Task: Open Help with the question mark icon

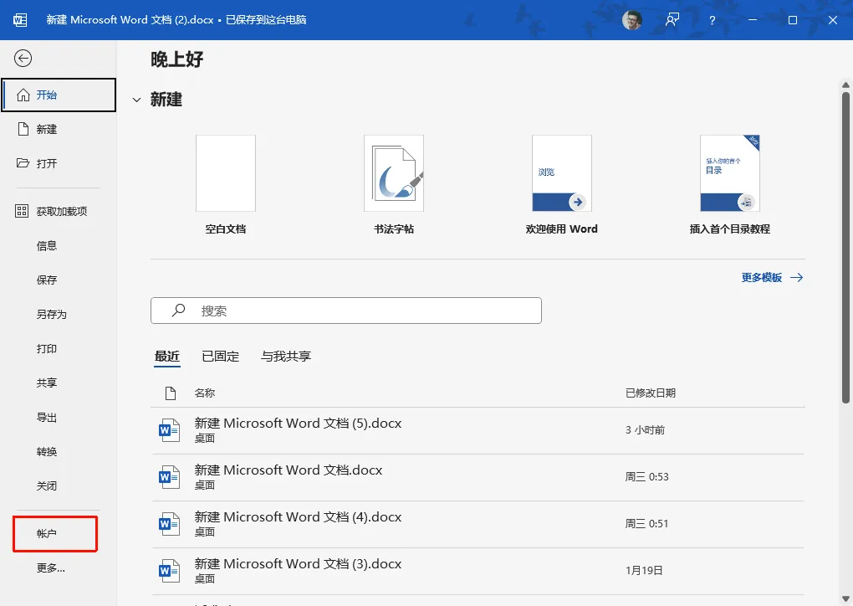Action: click(x=713, y=20)
